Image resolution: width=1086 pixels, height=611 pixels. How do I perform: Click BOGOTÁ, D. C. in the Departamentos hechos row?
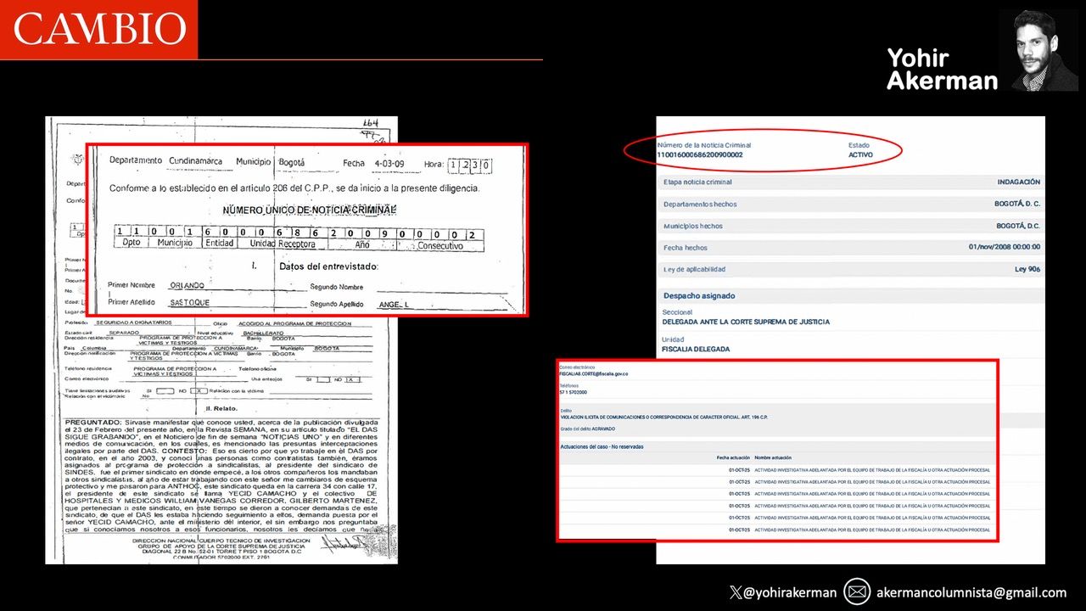coord(1017,205)
